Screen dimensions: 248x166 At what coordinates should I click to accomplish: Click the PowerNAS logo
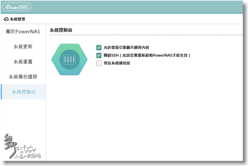[x=17, y=7]
